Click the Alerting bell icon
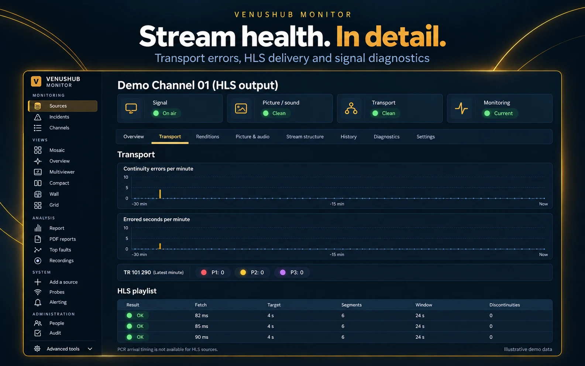Screen dimensions: 585x366 [x=38, y=302]
